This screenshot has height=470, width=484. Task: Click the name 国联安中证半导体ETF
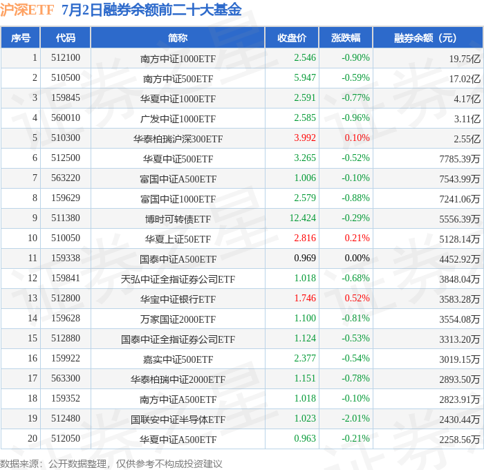pyautogui.click(x=178, y=420)
